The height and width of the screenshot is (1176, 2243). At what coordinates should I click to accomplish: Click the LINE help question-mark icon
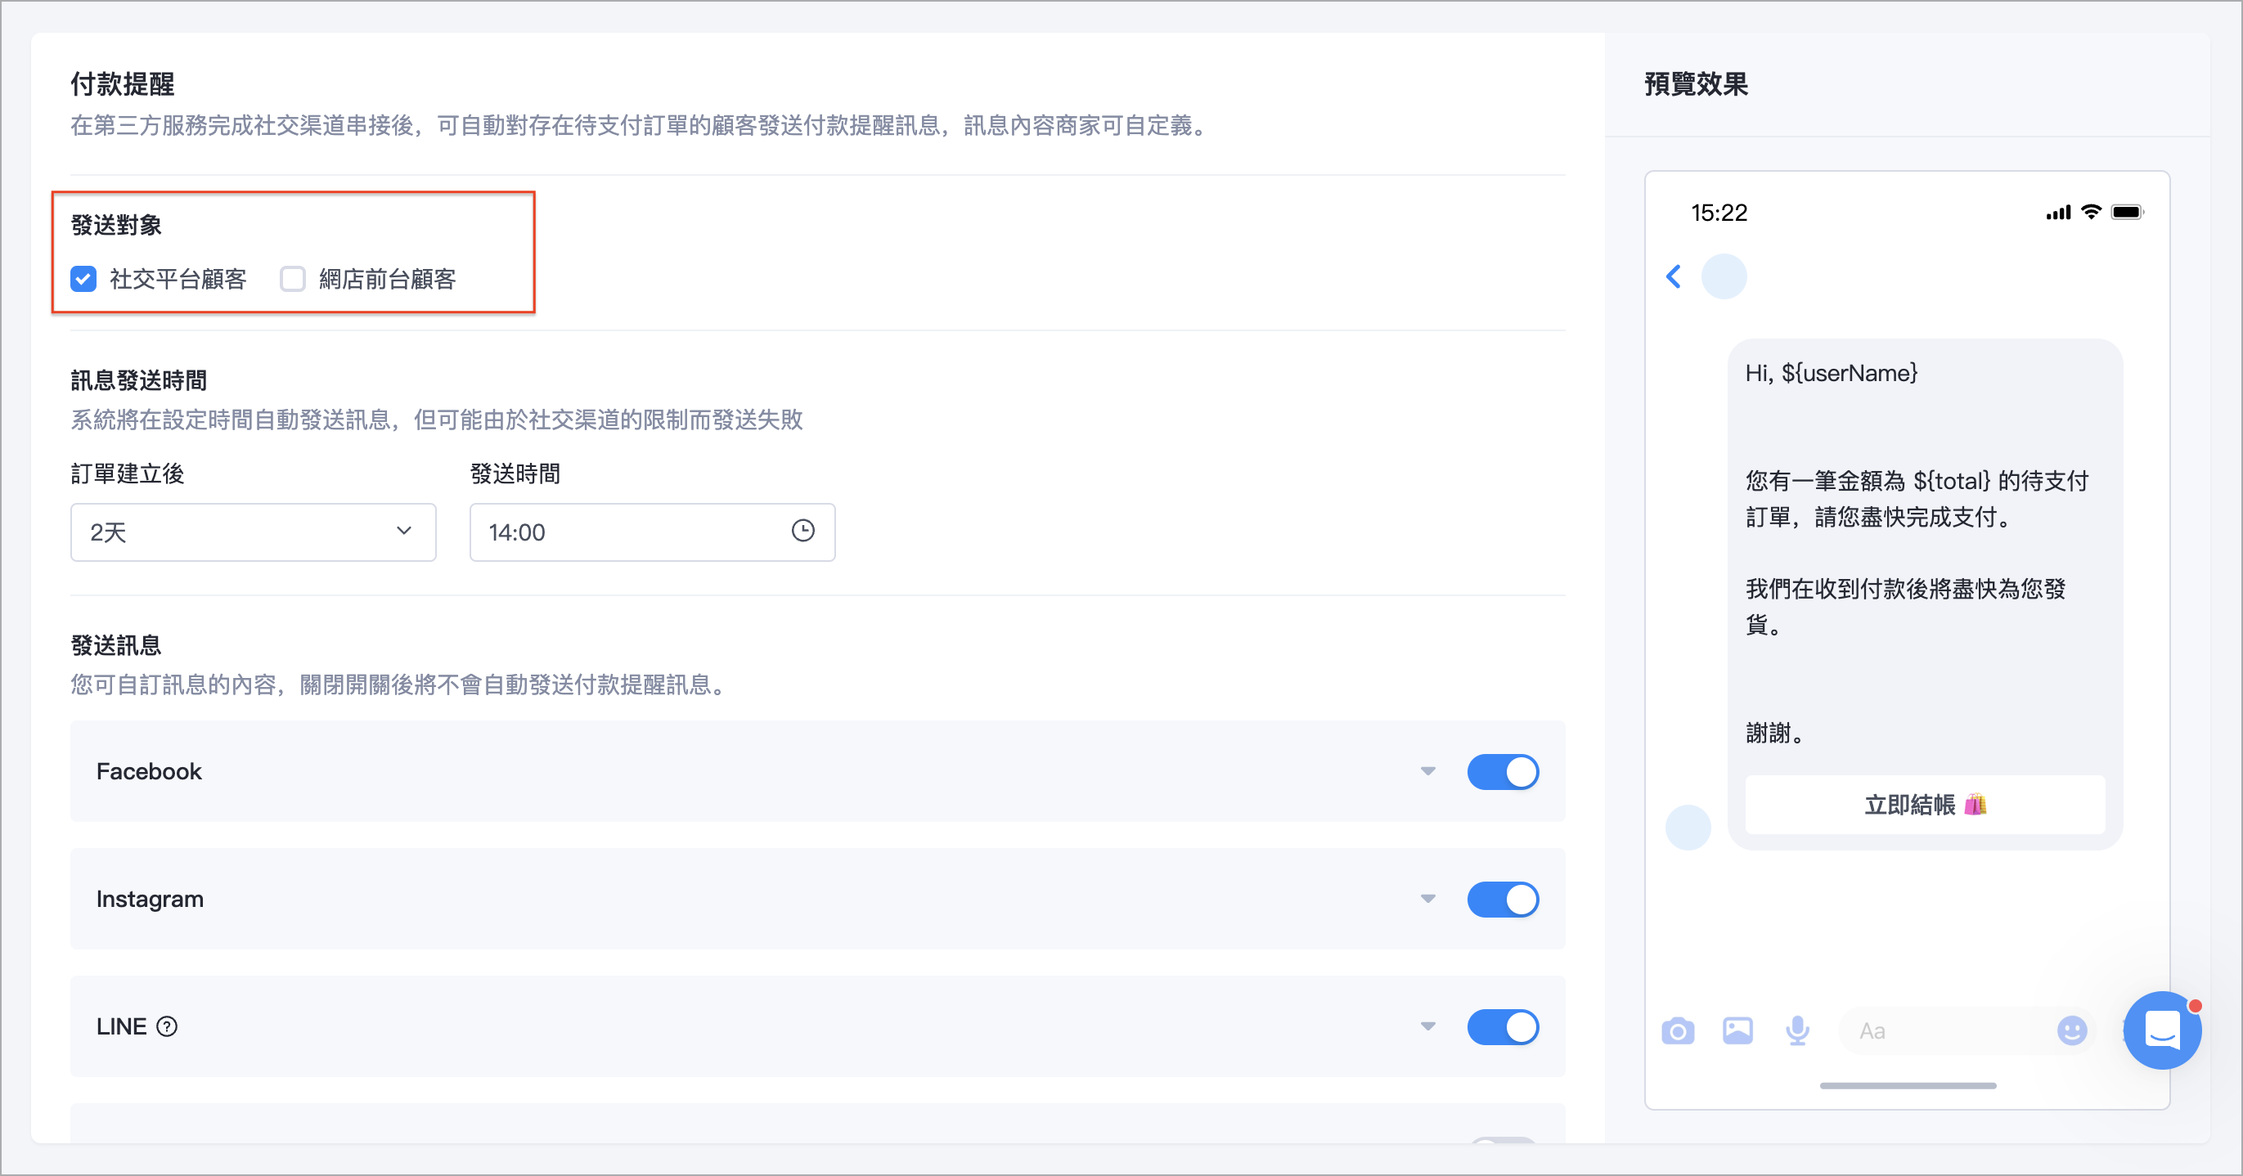[x=167, y=1026]
